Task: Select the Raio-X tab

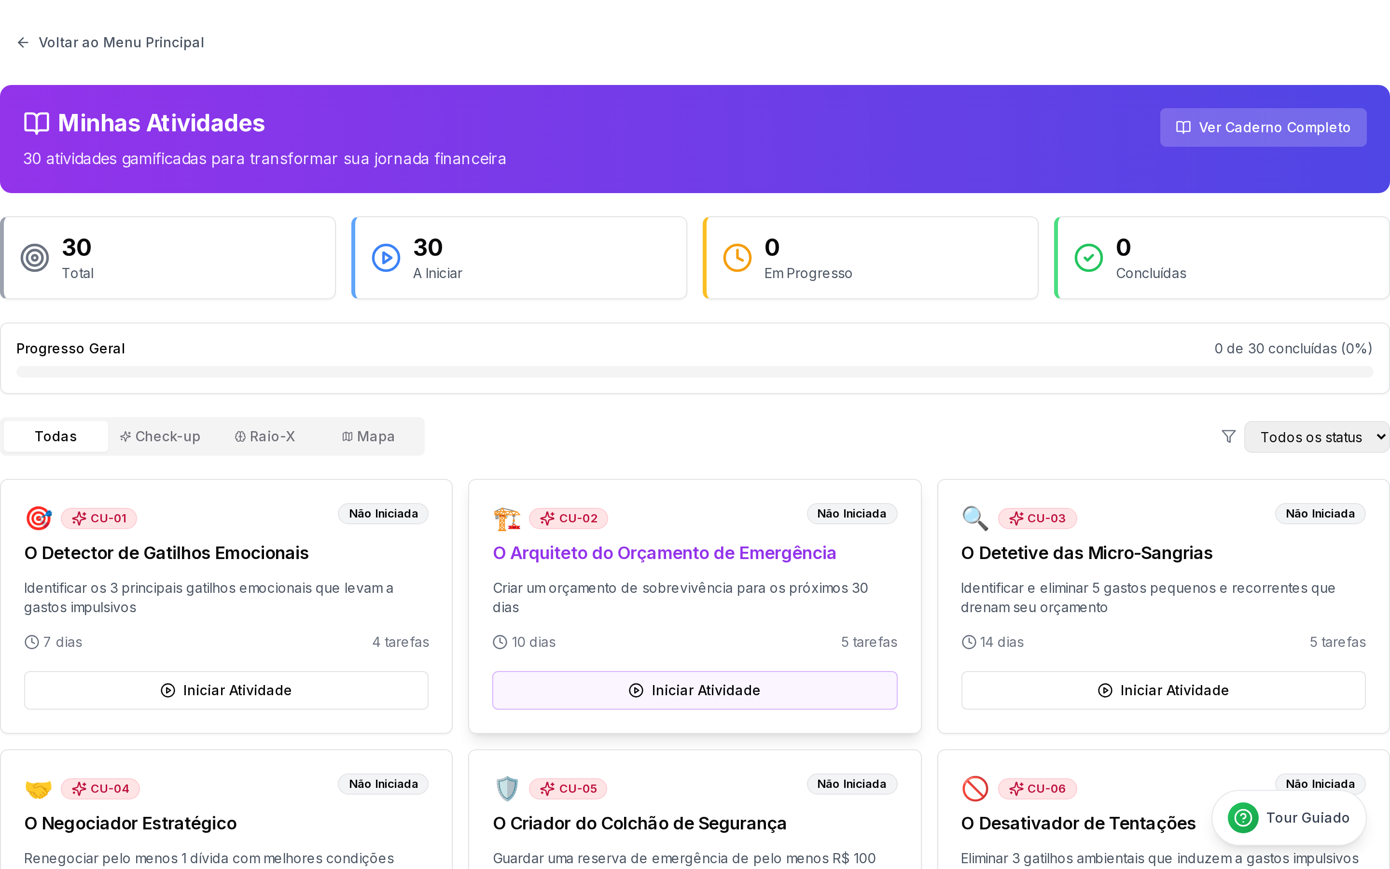Action: 265,437
